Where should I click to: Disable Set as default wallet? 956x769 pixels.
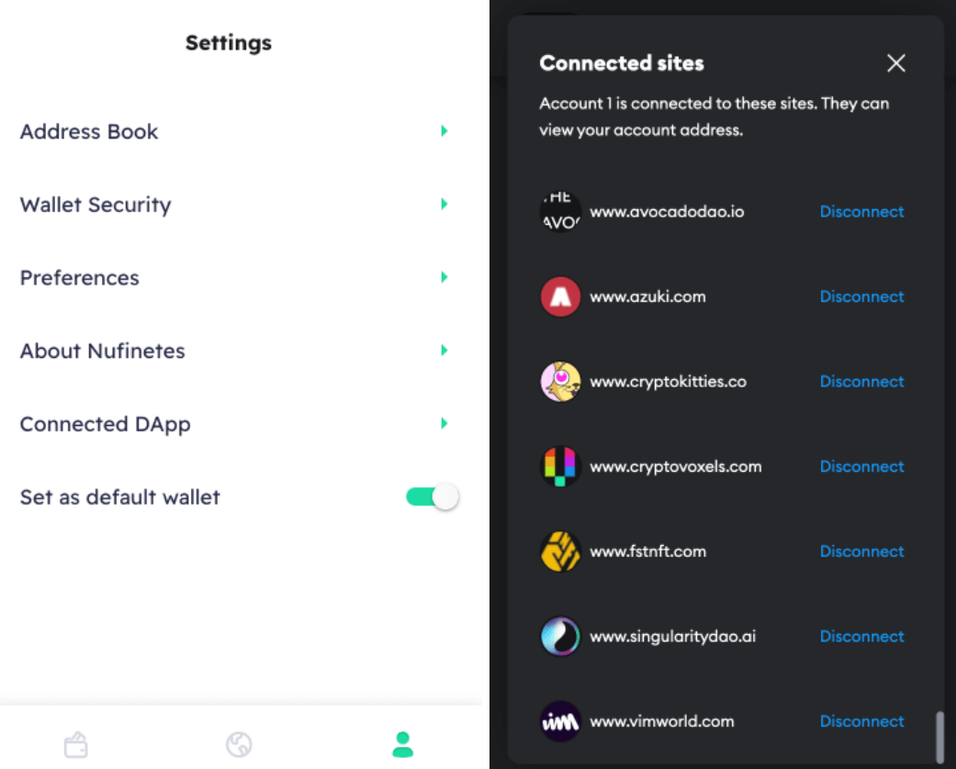click(x=431, y=496)
